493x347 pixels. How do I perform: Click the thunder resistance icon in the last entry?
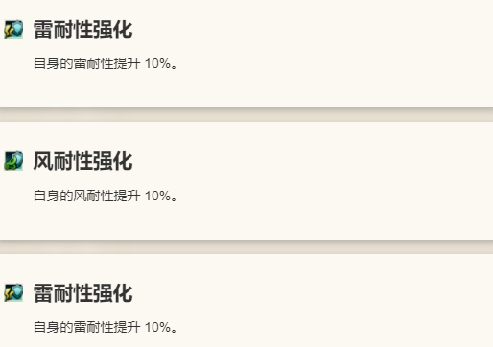point(13,292)
